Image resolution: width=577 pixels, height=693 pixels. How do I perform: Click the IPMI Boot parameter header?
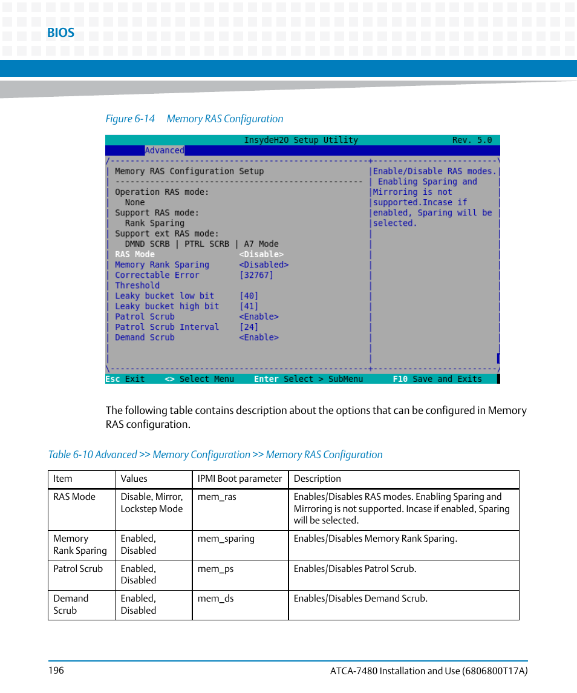[x=240, y=479]
